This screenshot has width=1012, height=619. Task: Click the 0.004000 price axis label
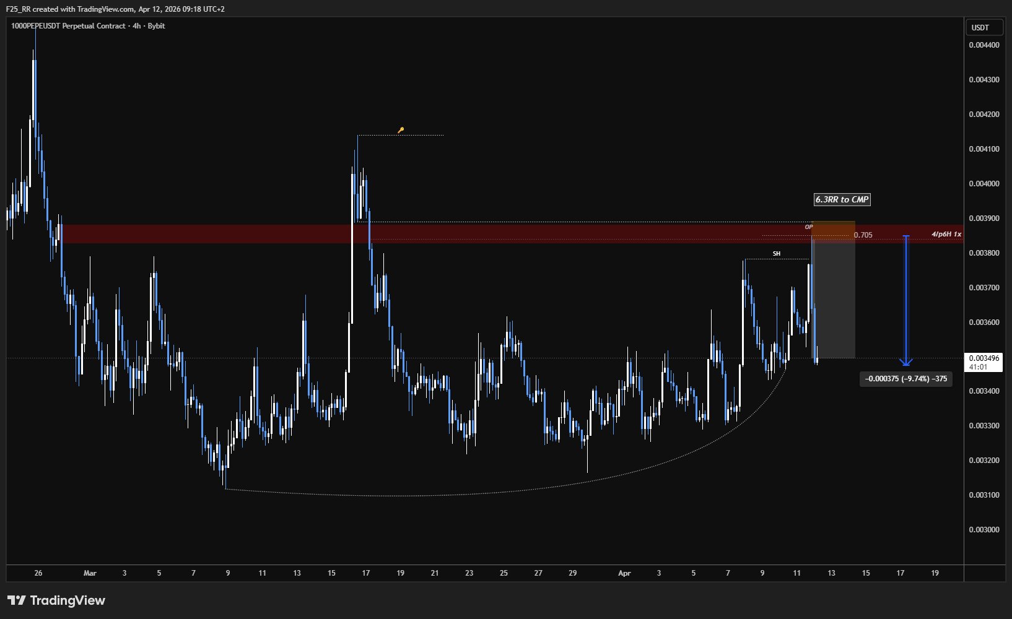tap(984, 184)
